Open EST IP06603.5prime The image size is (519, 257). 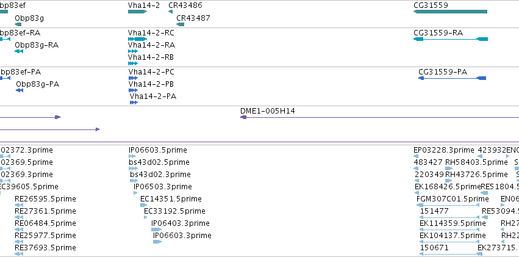coord(132,156)
